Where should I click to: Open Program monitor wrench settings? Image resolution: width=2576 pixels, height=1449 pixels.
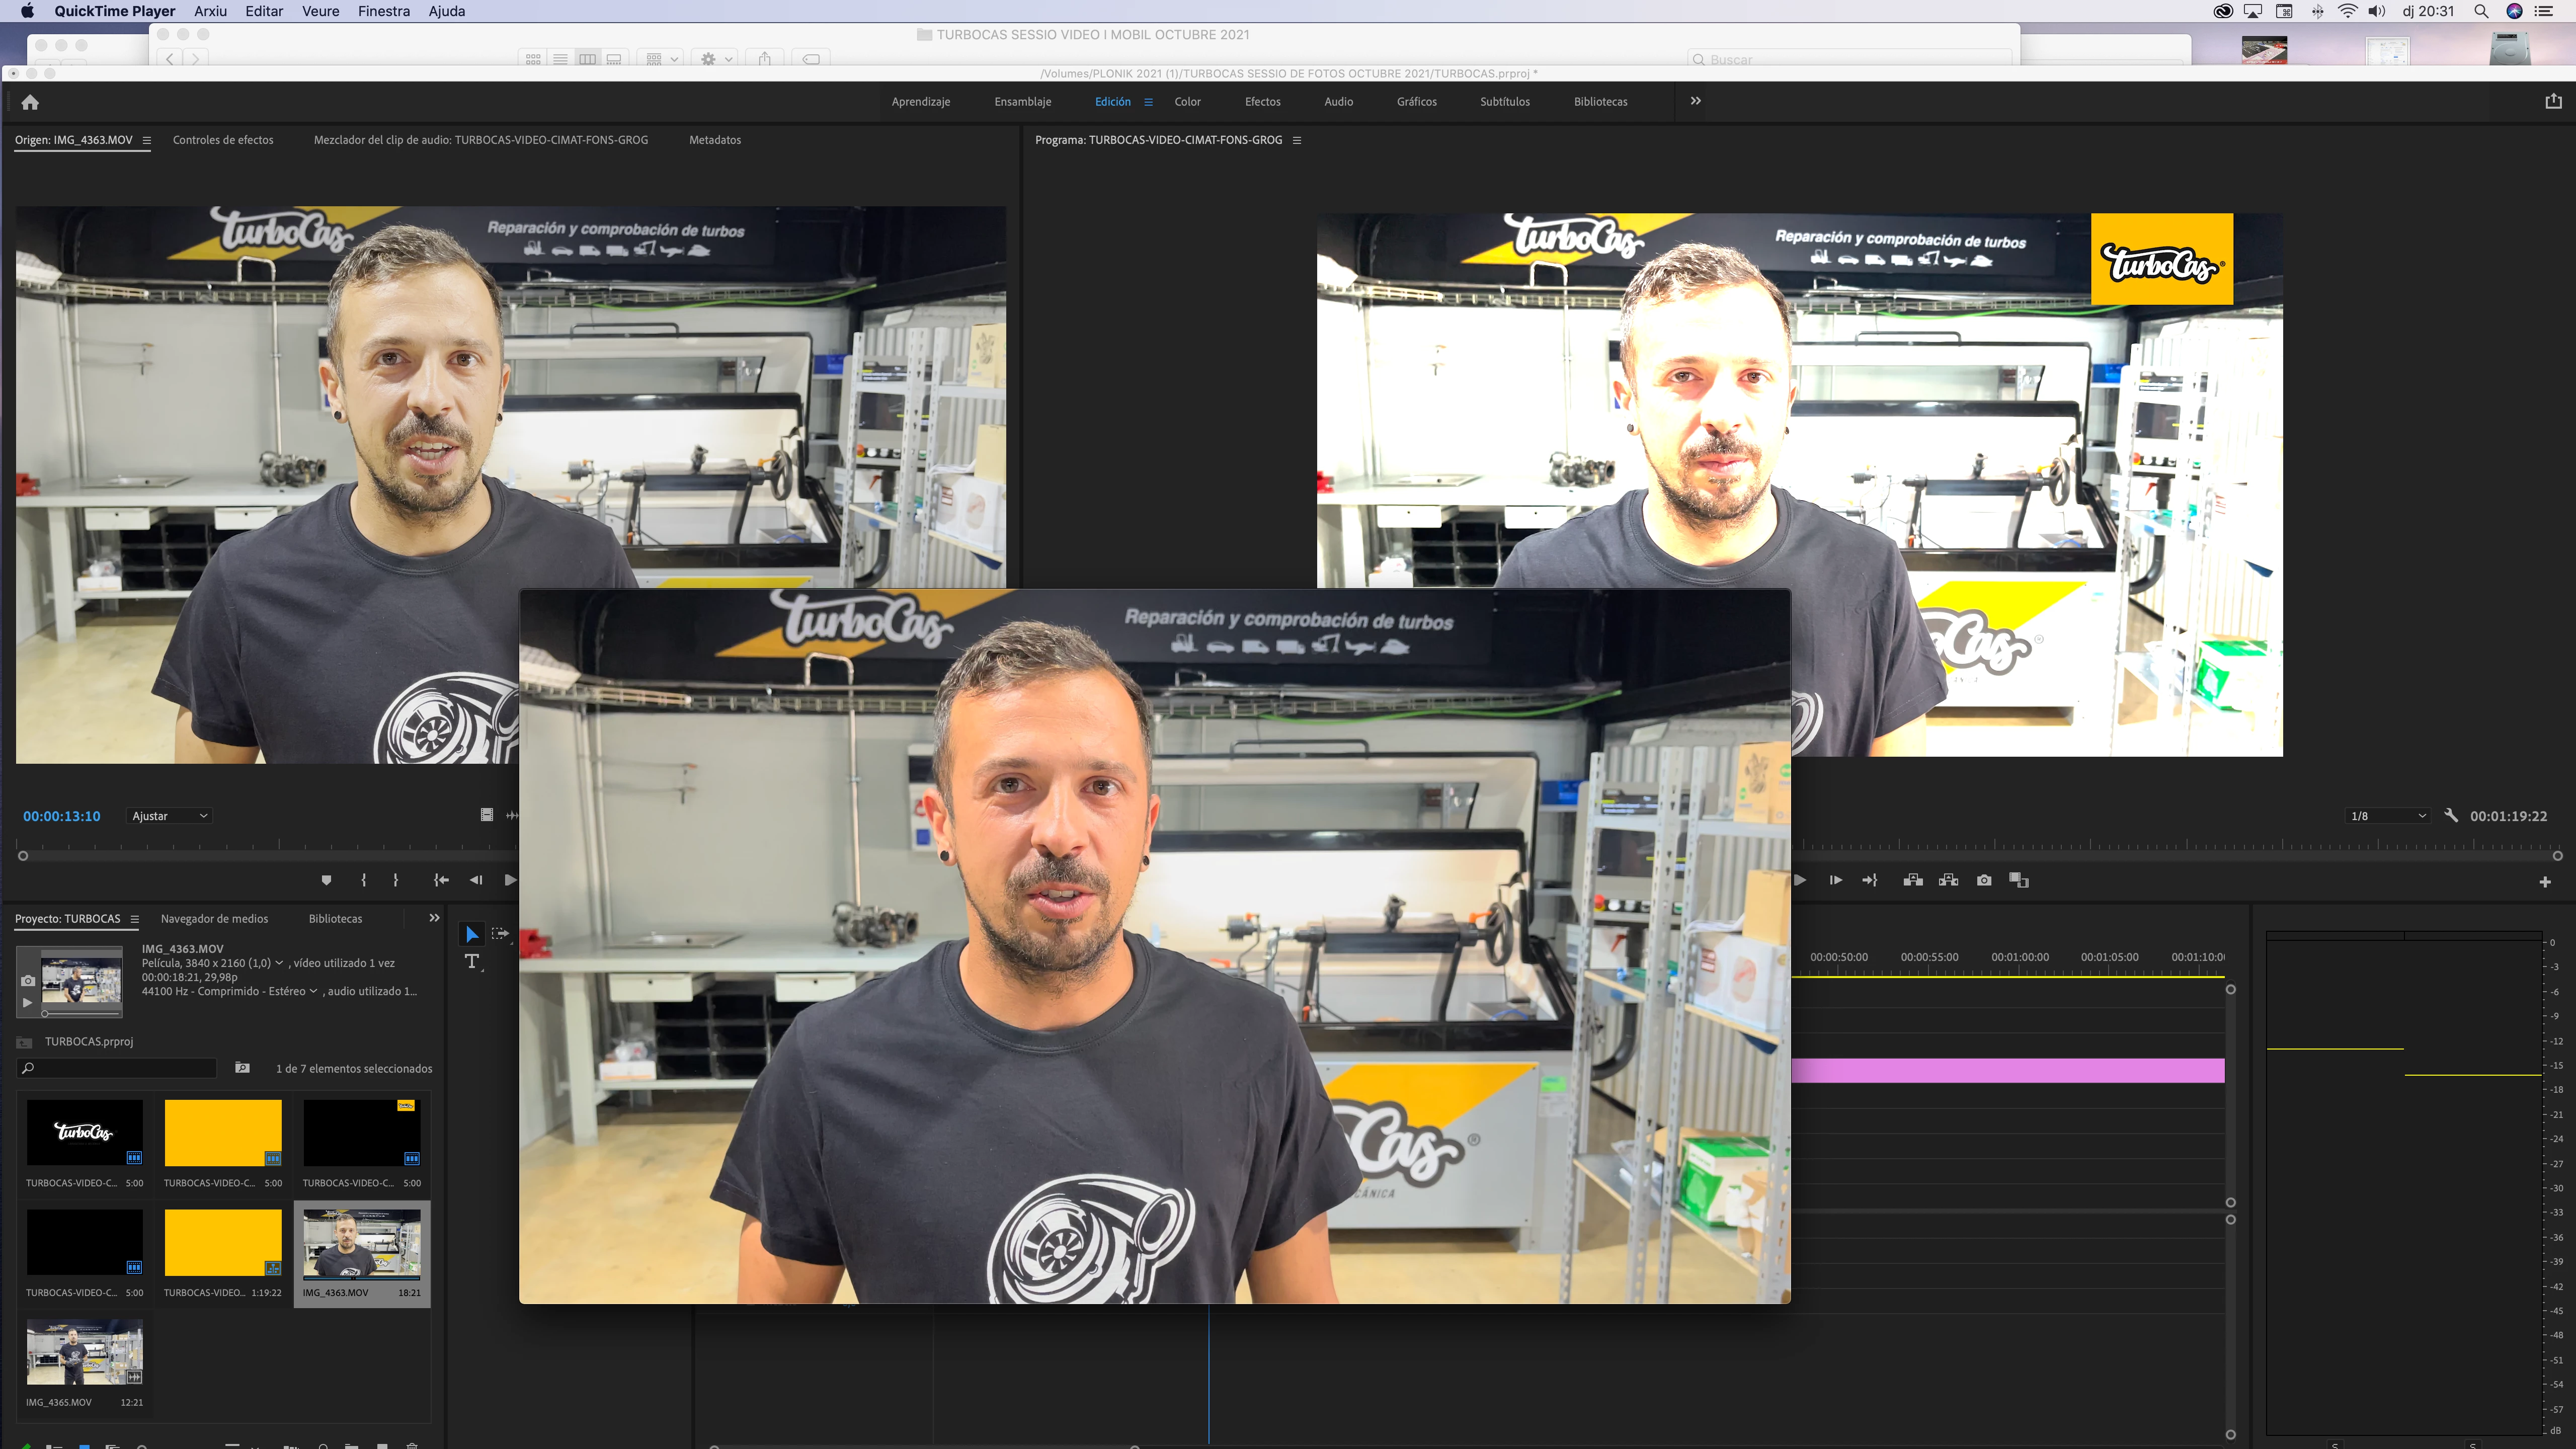pos(2451,815)
